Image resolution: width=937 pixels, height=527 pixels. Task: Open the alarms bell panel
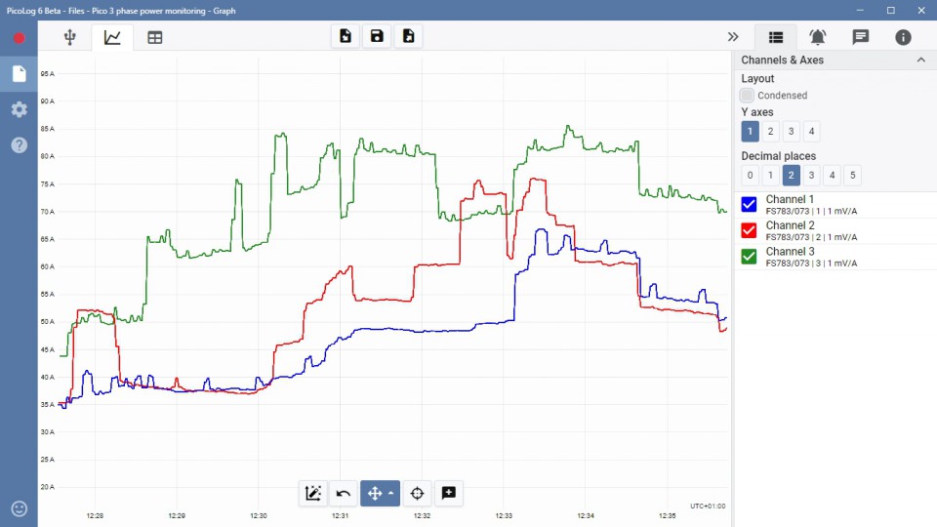[x=818, y=37]
